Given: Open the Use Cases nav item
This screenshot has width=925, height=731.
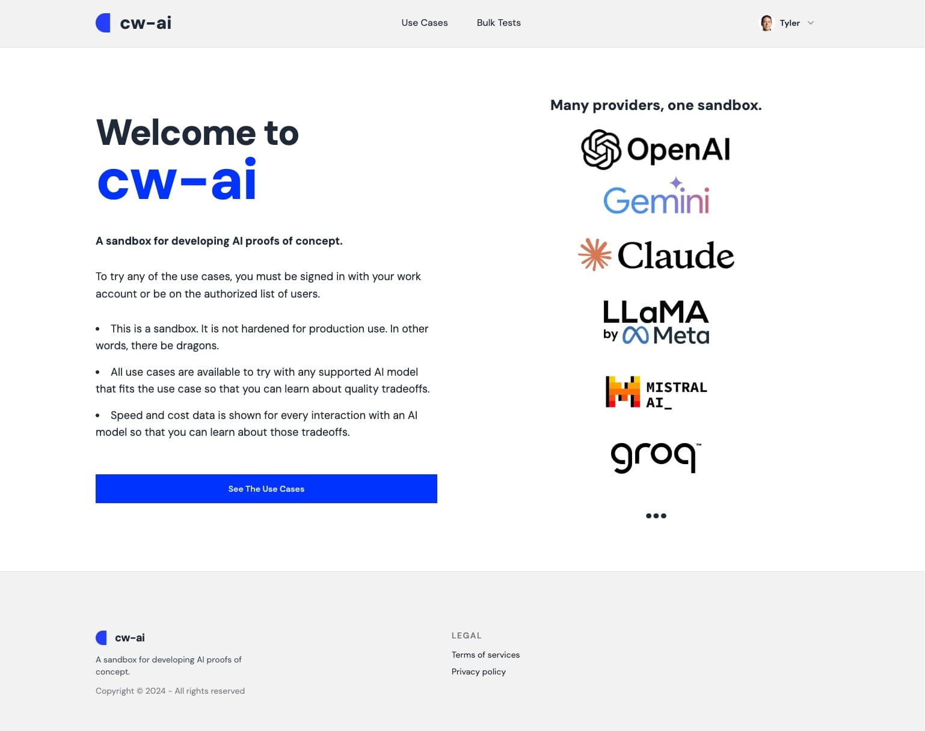Looking at the screenshot, I should coord(425,23).
